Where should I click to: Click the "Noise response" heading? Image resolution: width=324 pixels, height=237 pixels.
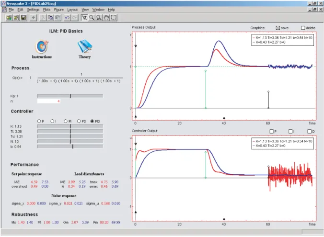pos(64,196)
